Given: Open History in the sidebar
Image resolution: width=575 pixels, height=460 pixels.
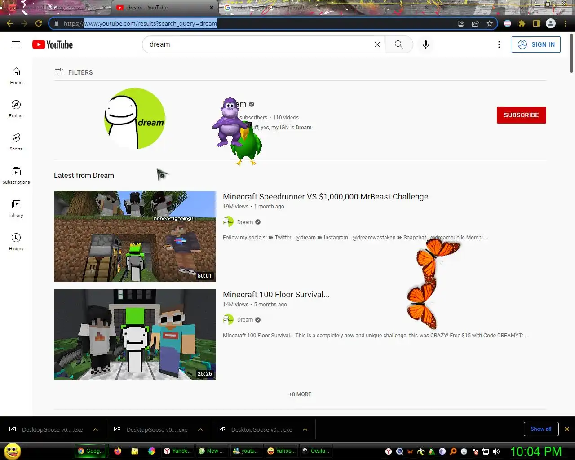Looking at the screenshot, I should pos(16,242).
